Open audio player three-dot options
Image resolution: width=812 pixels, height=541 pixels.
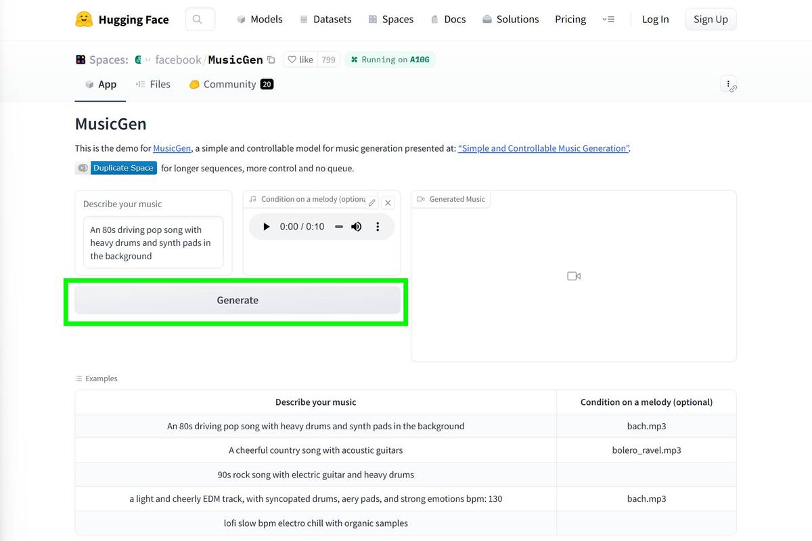pos(378,227)
